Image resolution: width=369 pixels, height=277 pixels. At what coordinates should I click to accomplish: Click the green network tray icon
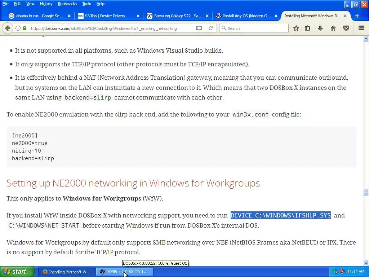[x=335, y=272]
